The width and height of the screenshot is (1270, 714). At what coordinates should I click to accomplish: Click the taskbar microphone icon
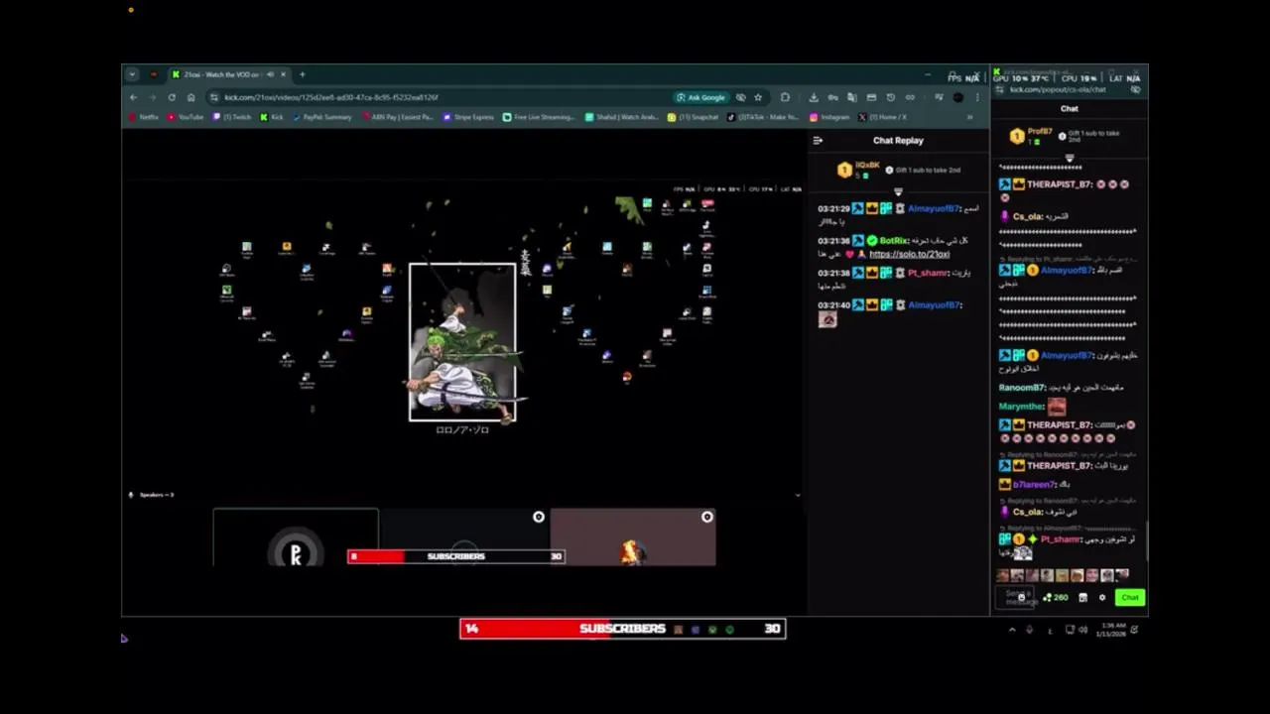click(1030, 630)
